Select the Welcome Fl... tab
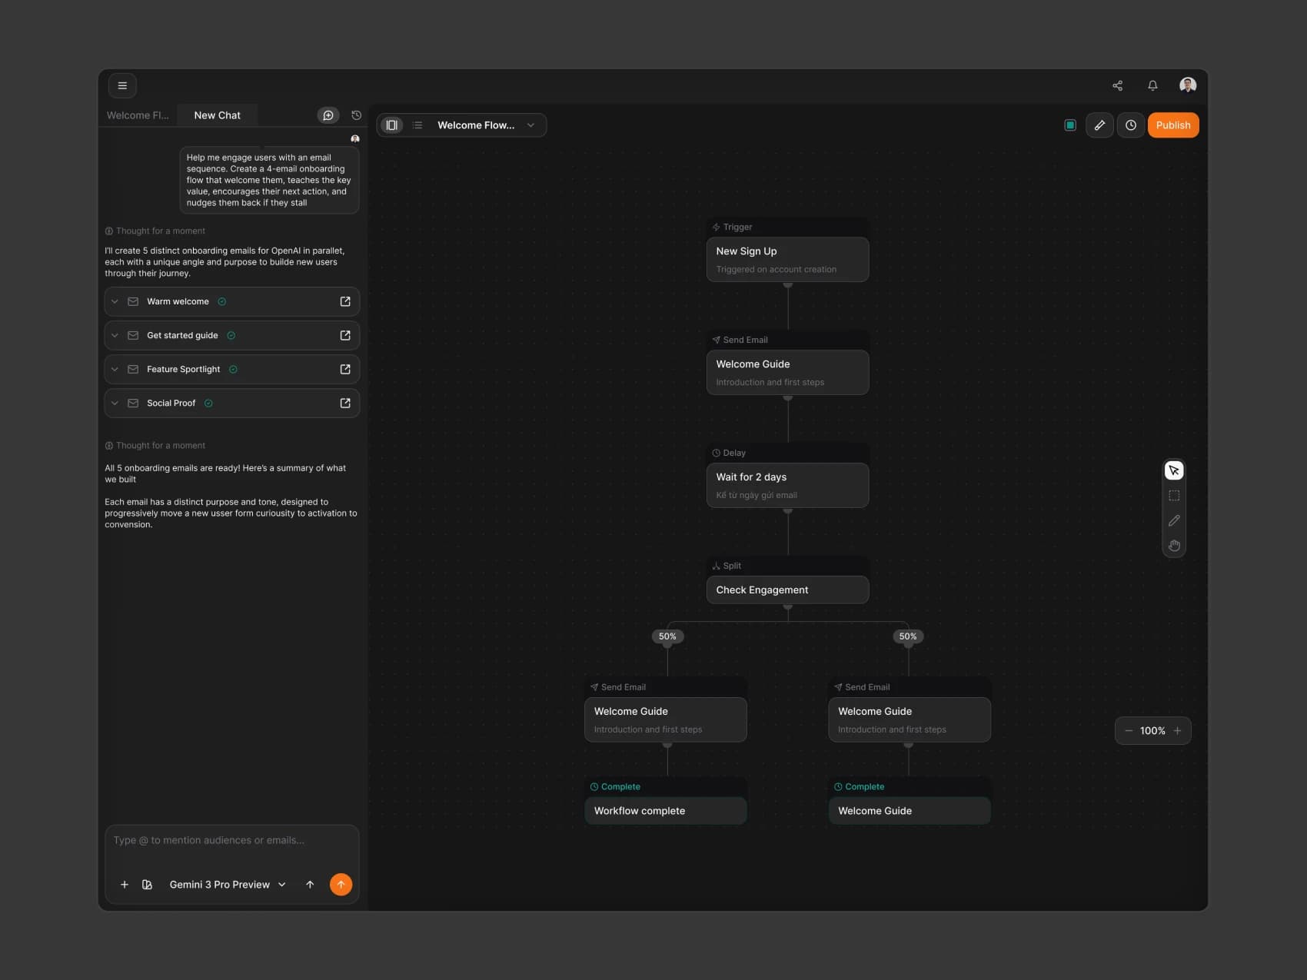1307x980 pixels. click(x=138, y=115)
